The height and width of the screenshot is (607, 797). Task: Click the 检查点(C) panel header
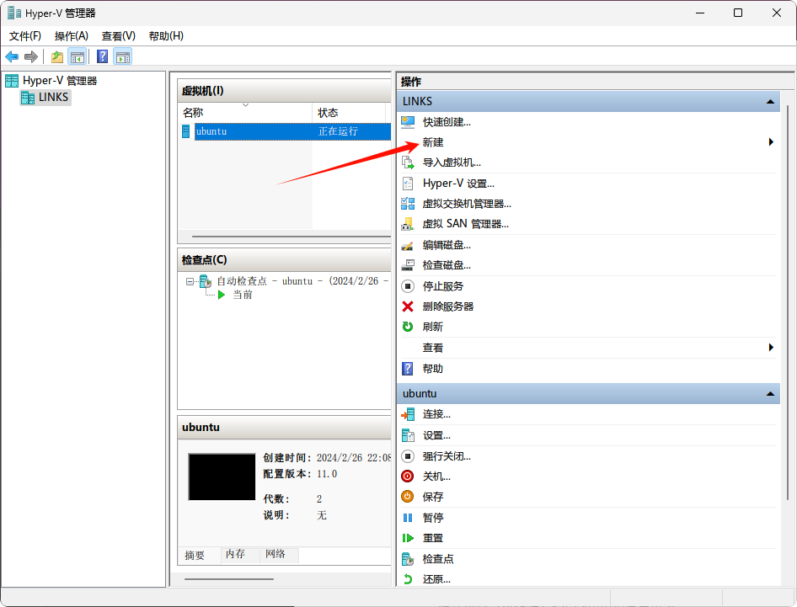click(x=285, y=260)
